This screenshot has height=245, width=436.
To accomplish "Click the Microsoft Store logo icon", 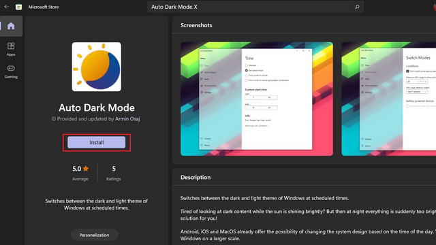I will (x=18, y=7).
